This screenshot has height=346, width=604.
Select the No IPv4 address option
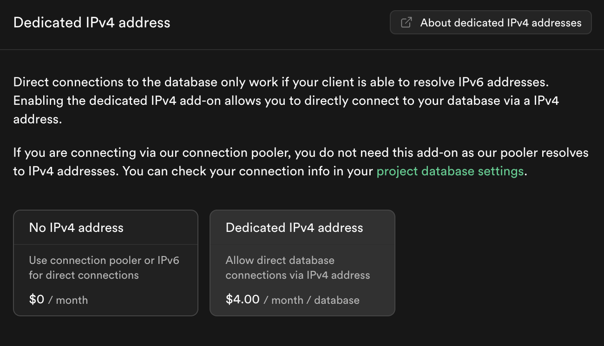tap(105, 263)
